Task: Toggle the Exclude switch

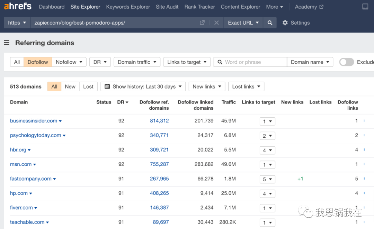Action: (x=346, y=62)
